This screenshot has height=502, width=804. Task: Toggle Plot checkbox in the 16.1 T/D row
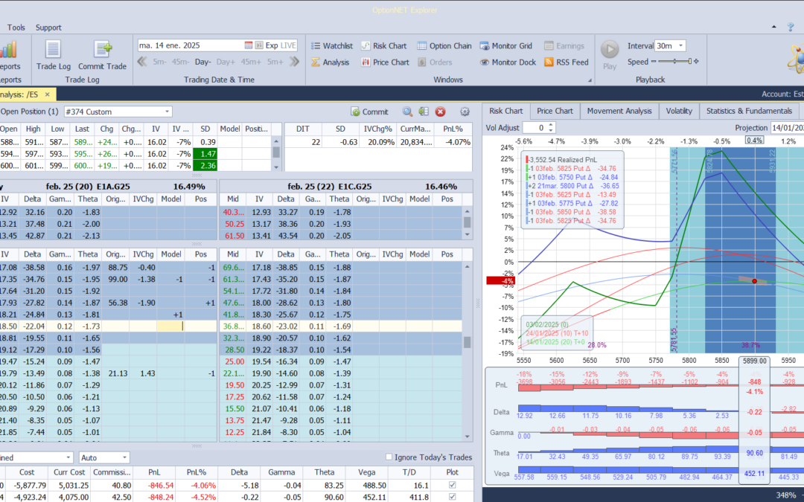pyautogui.click(x=452, y=485)
